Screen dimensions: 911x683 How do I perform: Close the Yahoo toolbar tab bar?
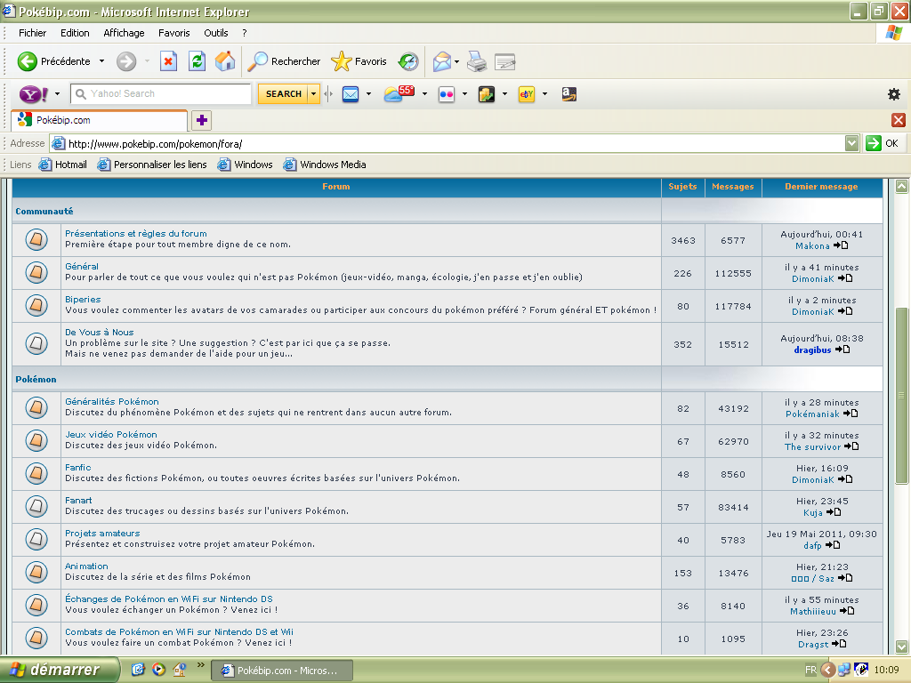899,120
